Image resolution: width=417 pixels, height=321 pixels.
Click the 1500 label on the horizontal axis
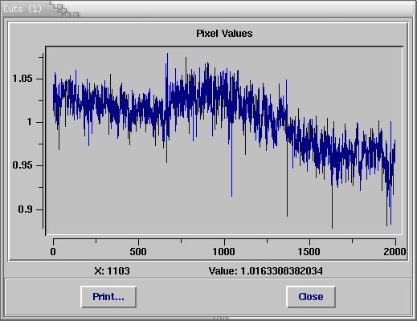coord(309,252)
